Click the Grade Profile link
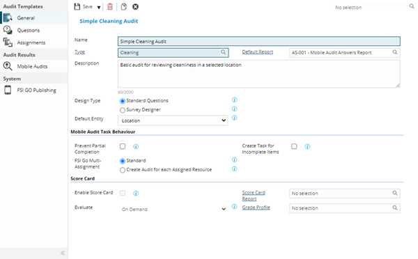 (256, 207)
